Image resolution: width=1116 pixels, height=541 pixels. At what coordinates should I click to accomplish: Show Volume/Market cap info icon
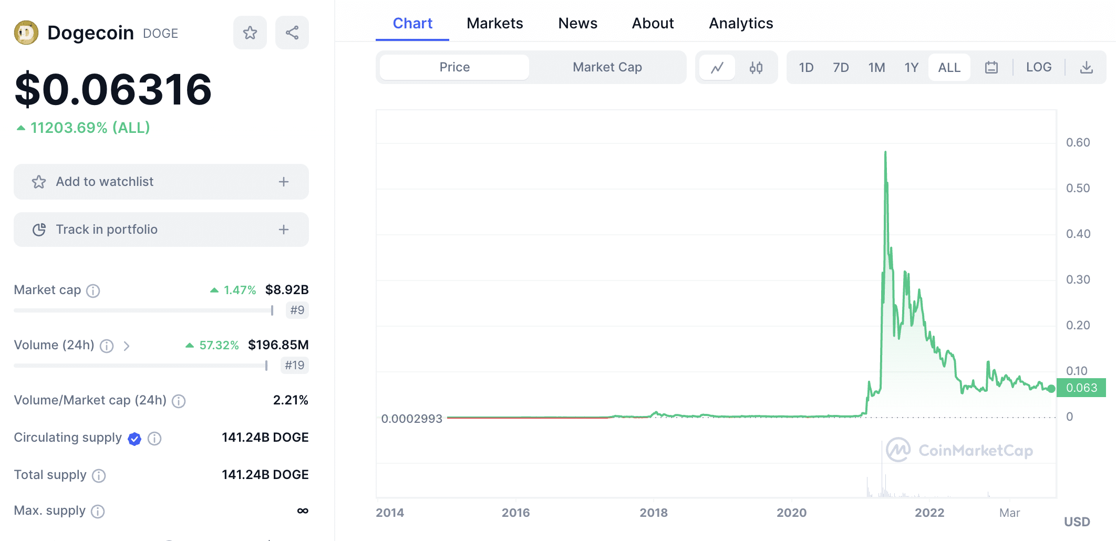click(179, 401)
